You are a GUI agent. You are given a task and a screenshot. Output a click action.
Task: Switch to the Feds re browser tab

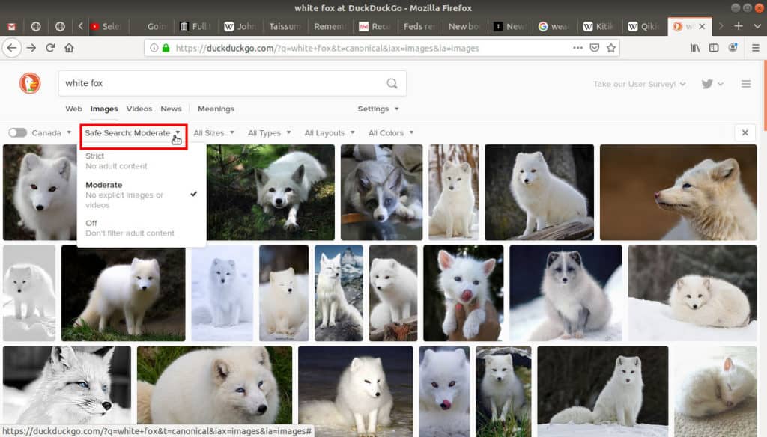click(x=419, y=26)
